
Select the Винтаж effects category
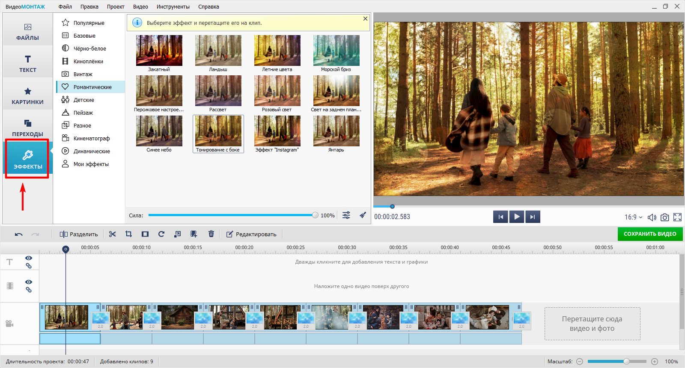pyautogui.click(x=83, y=74)
